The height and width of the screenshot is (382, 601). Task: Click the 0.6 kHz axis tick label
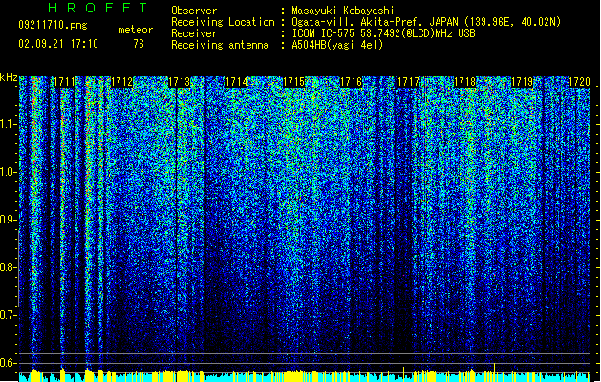(8, 363)
